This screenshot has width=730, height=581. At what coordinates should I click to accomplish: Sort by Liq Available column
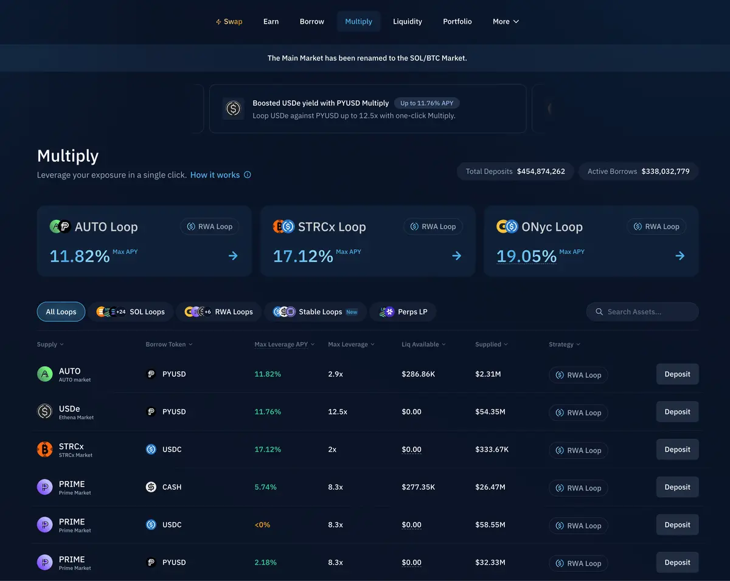click(423, 345)
